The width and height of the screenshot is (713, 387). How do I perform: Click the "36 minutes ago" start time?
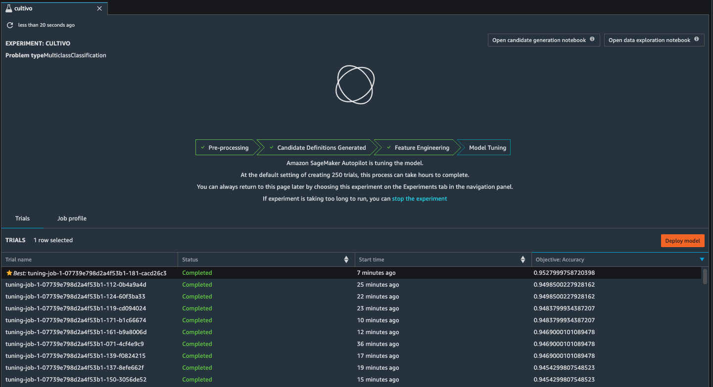[x=378, y=344]
